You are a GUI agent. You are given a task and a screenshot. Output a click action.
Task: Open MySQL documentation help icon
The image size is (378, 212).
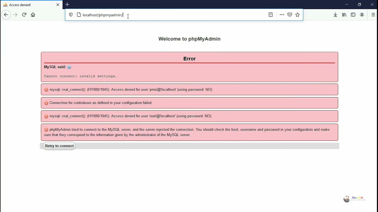pyautogui.click(x=69, y=67)
